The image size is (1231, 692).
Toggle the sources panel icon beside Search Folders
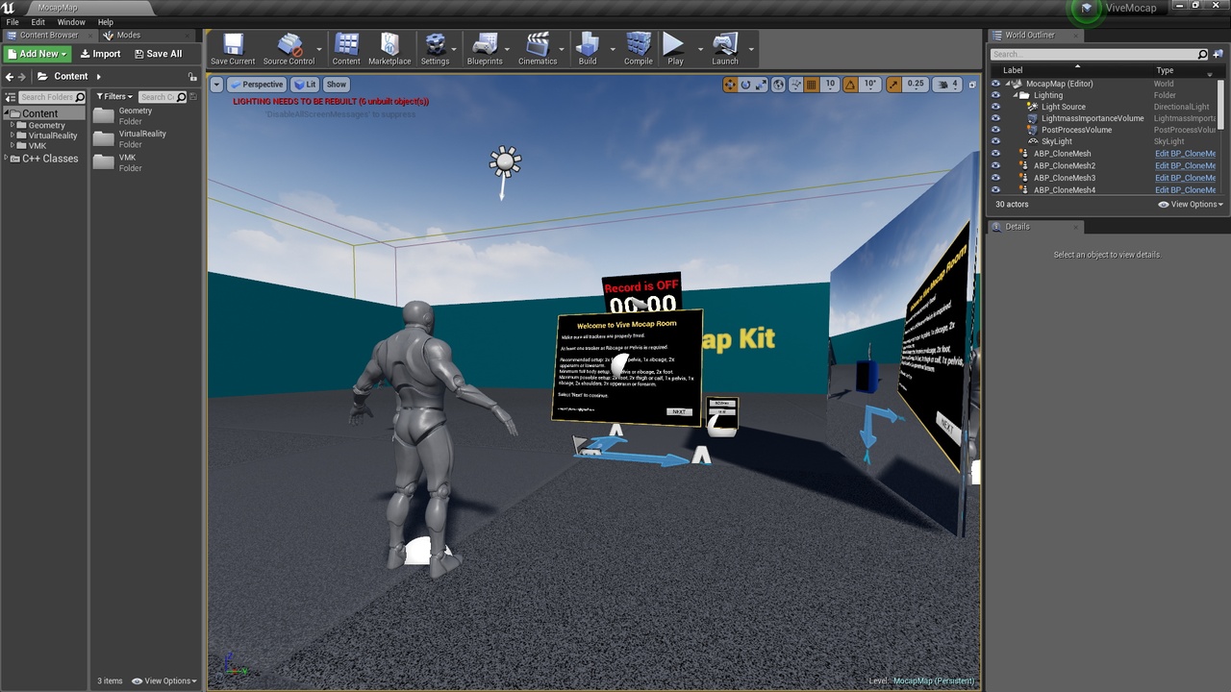click(x=11, y=97)
